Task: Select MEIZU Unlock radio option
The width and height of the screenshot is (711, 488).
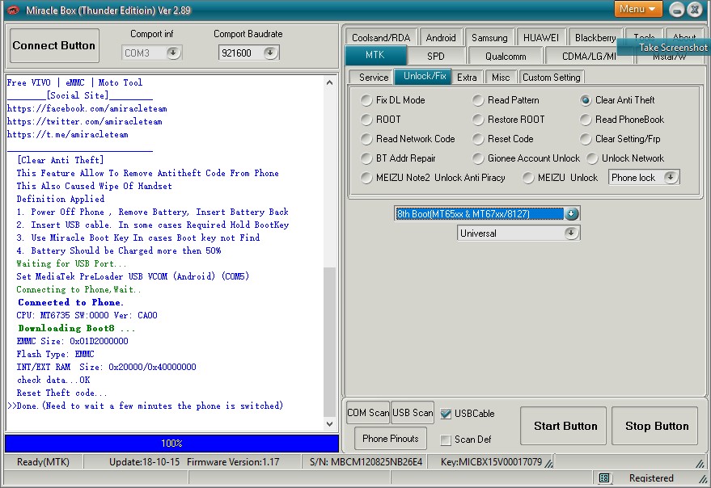Action: (528, 178)
